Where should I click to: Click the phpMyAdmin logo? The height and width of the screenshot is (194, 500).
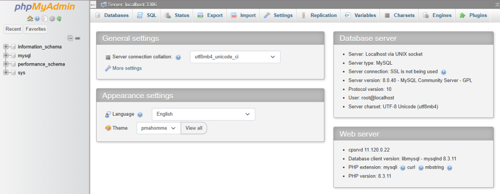[44, 7]
